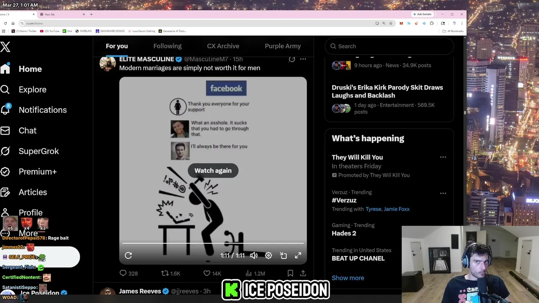The image size is (539, 303).
Task: View post analytics showing 1.2M views
Action: coord(255,273)
